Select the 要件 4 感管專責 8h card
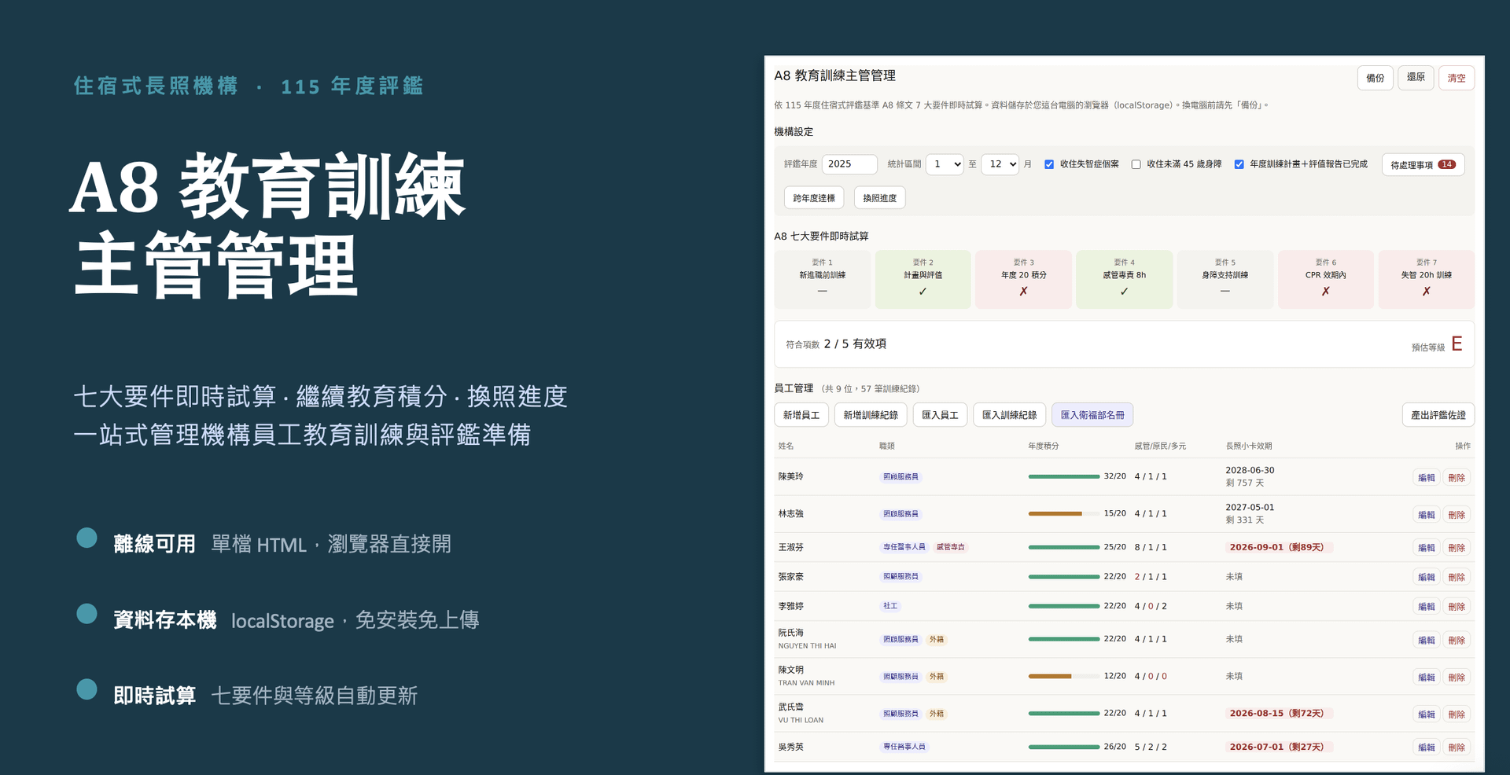This screenshot has height=775, width=1510. point(1124,279)
